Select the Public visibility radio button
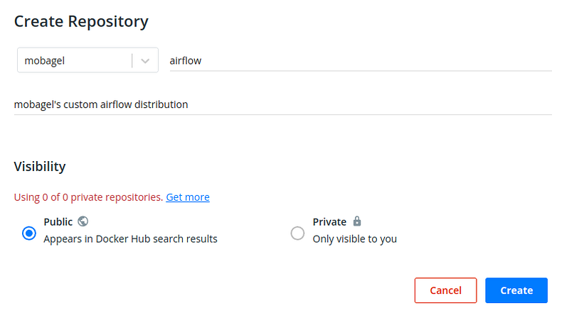The height and width of the screenshot is (313, 569). coord(29,233)
